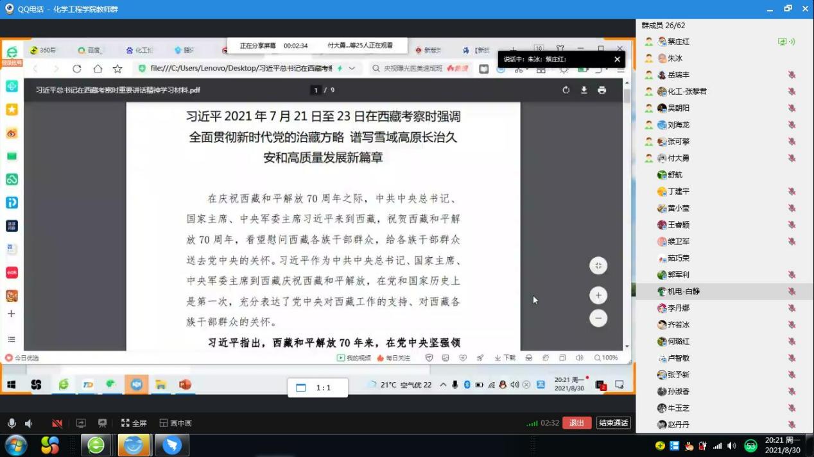Switch to full screen (全屏) view

click(134, 423)
